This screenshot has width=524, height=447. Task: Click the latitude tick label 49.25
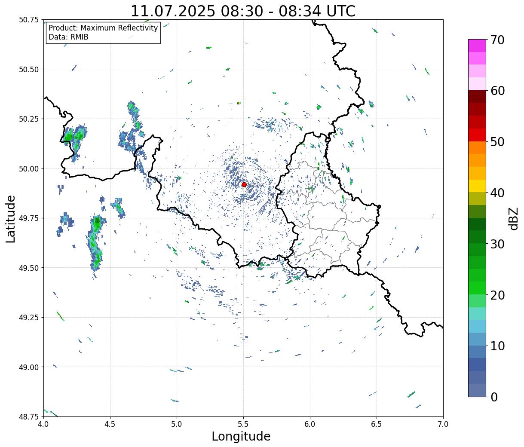pyautogui.click(x=29, y=318)
